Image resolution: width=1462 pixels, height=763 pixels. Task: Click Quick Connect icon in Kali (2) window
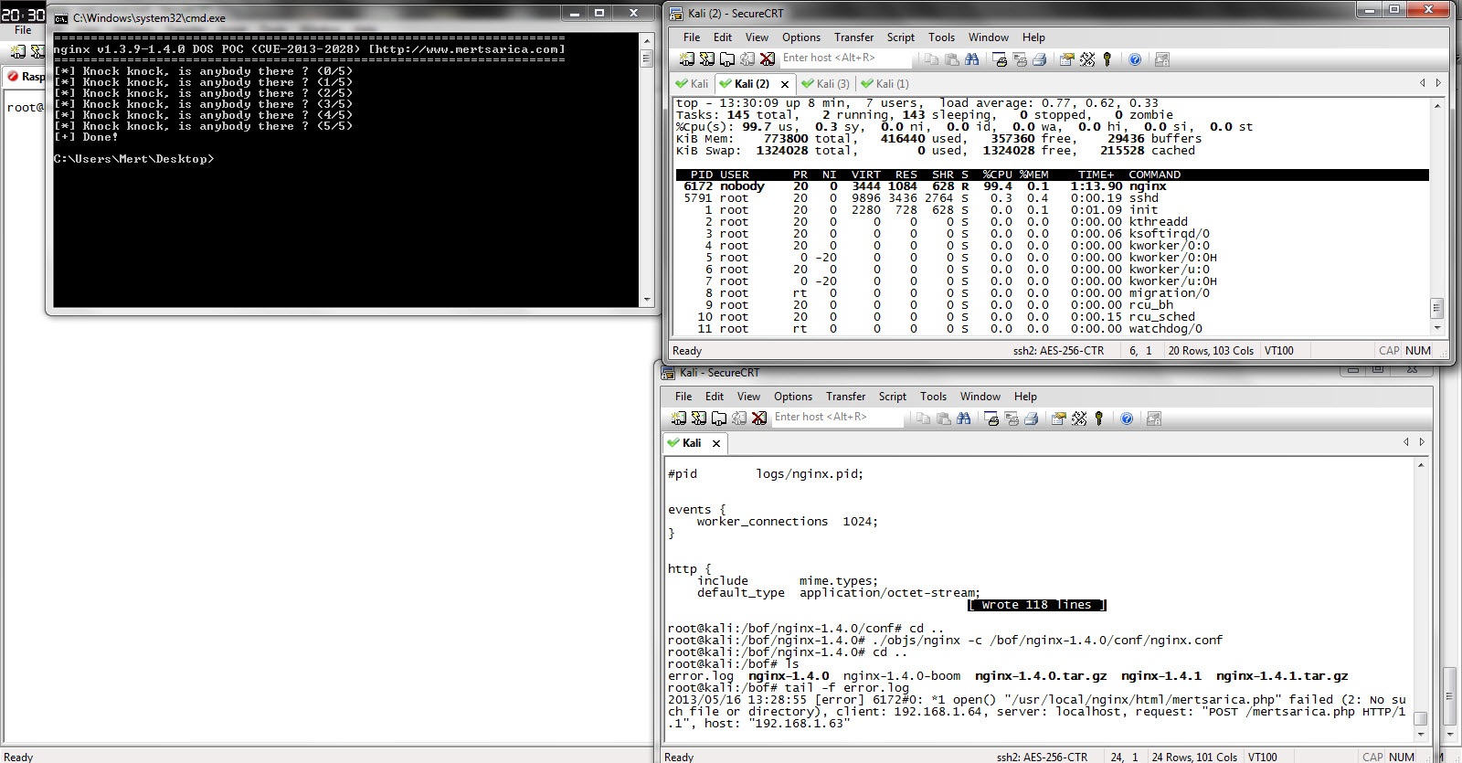tap(706, 58)
